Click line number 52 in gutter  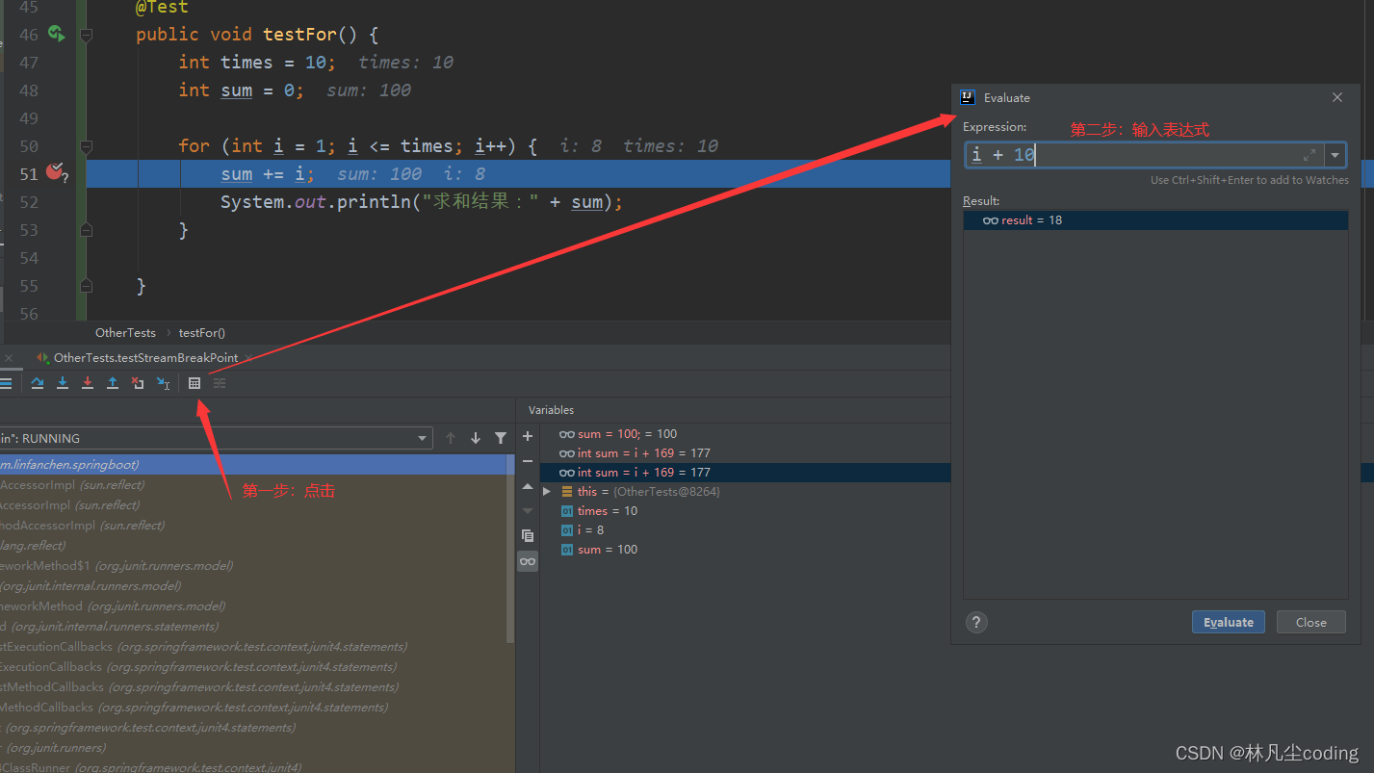(x=29, y=202)
